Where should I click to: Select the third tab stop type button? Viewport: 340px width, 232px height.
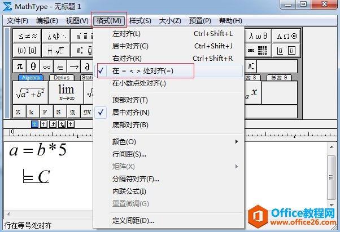[53, 124]
